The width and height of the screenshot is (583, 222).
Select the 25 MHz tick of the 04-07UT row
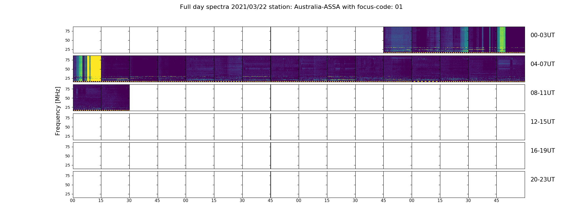click(x=67, y=78)
